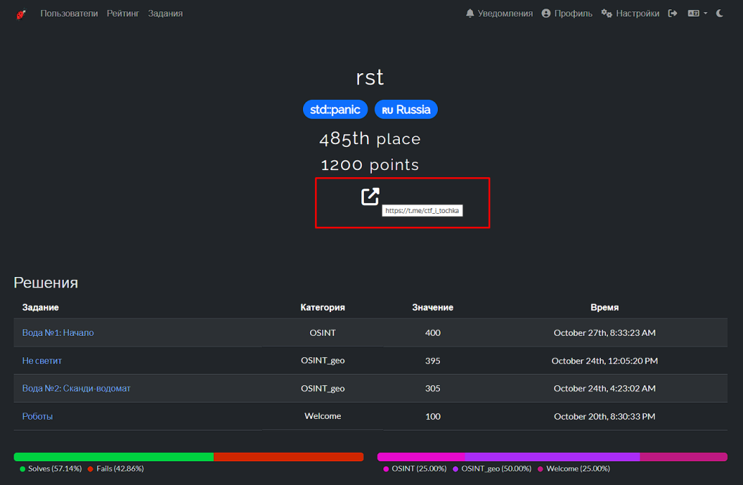Click the std::panic team badge
The height and width of the screenshot is (485, 743).
pyautogui.click(x=335, y=109)
